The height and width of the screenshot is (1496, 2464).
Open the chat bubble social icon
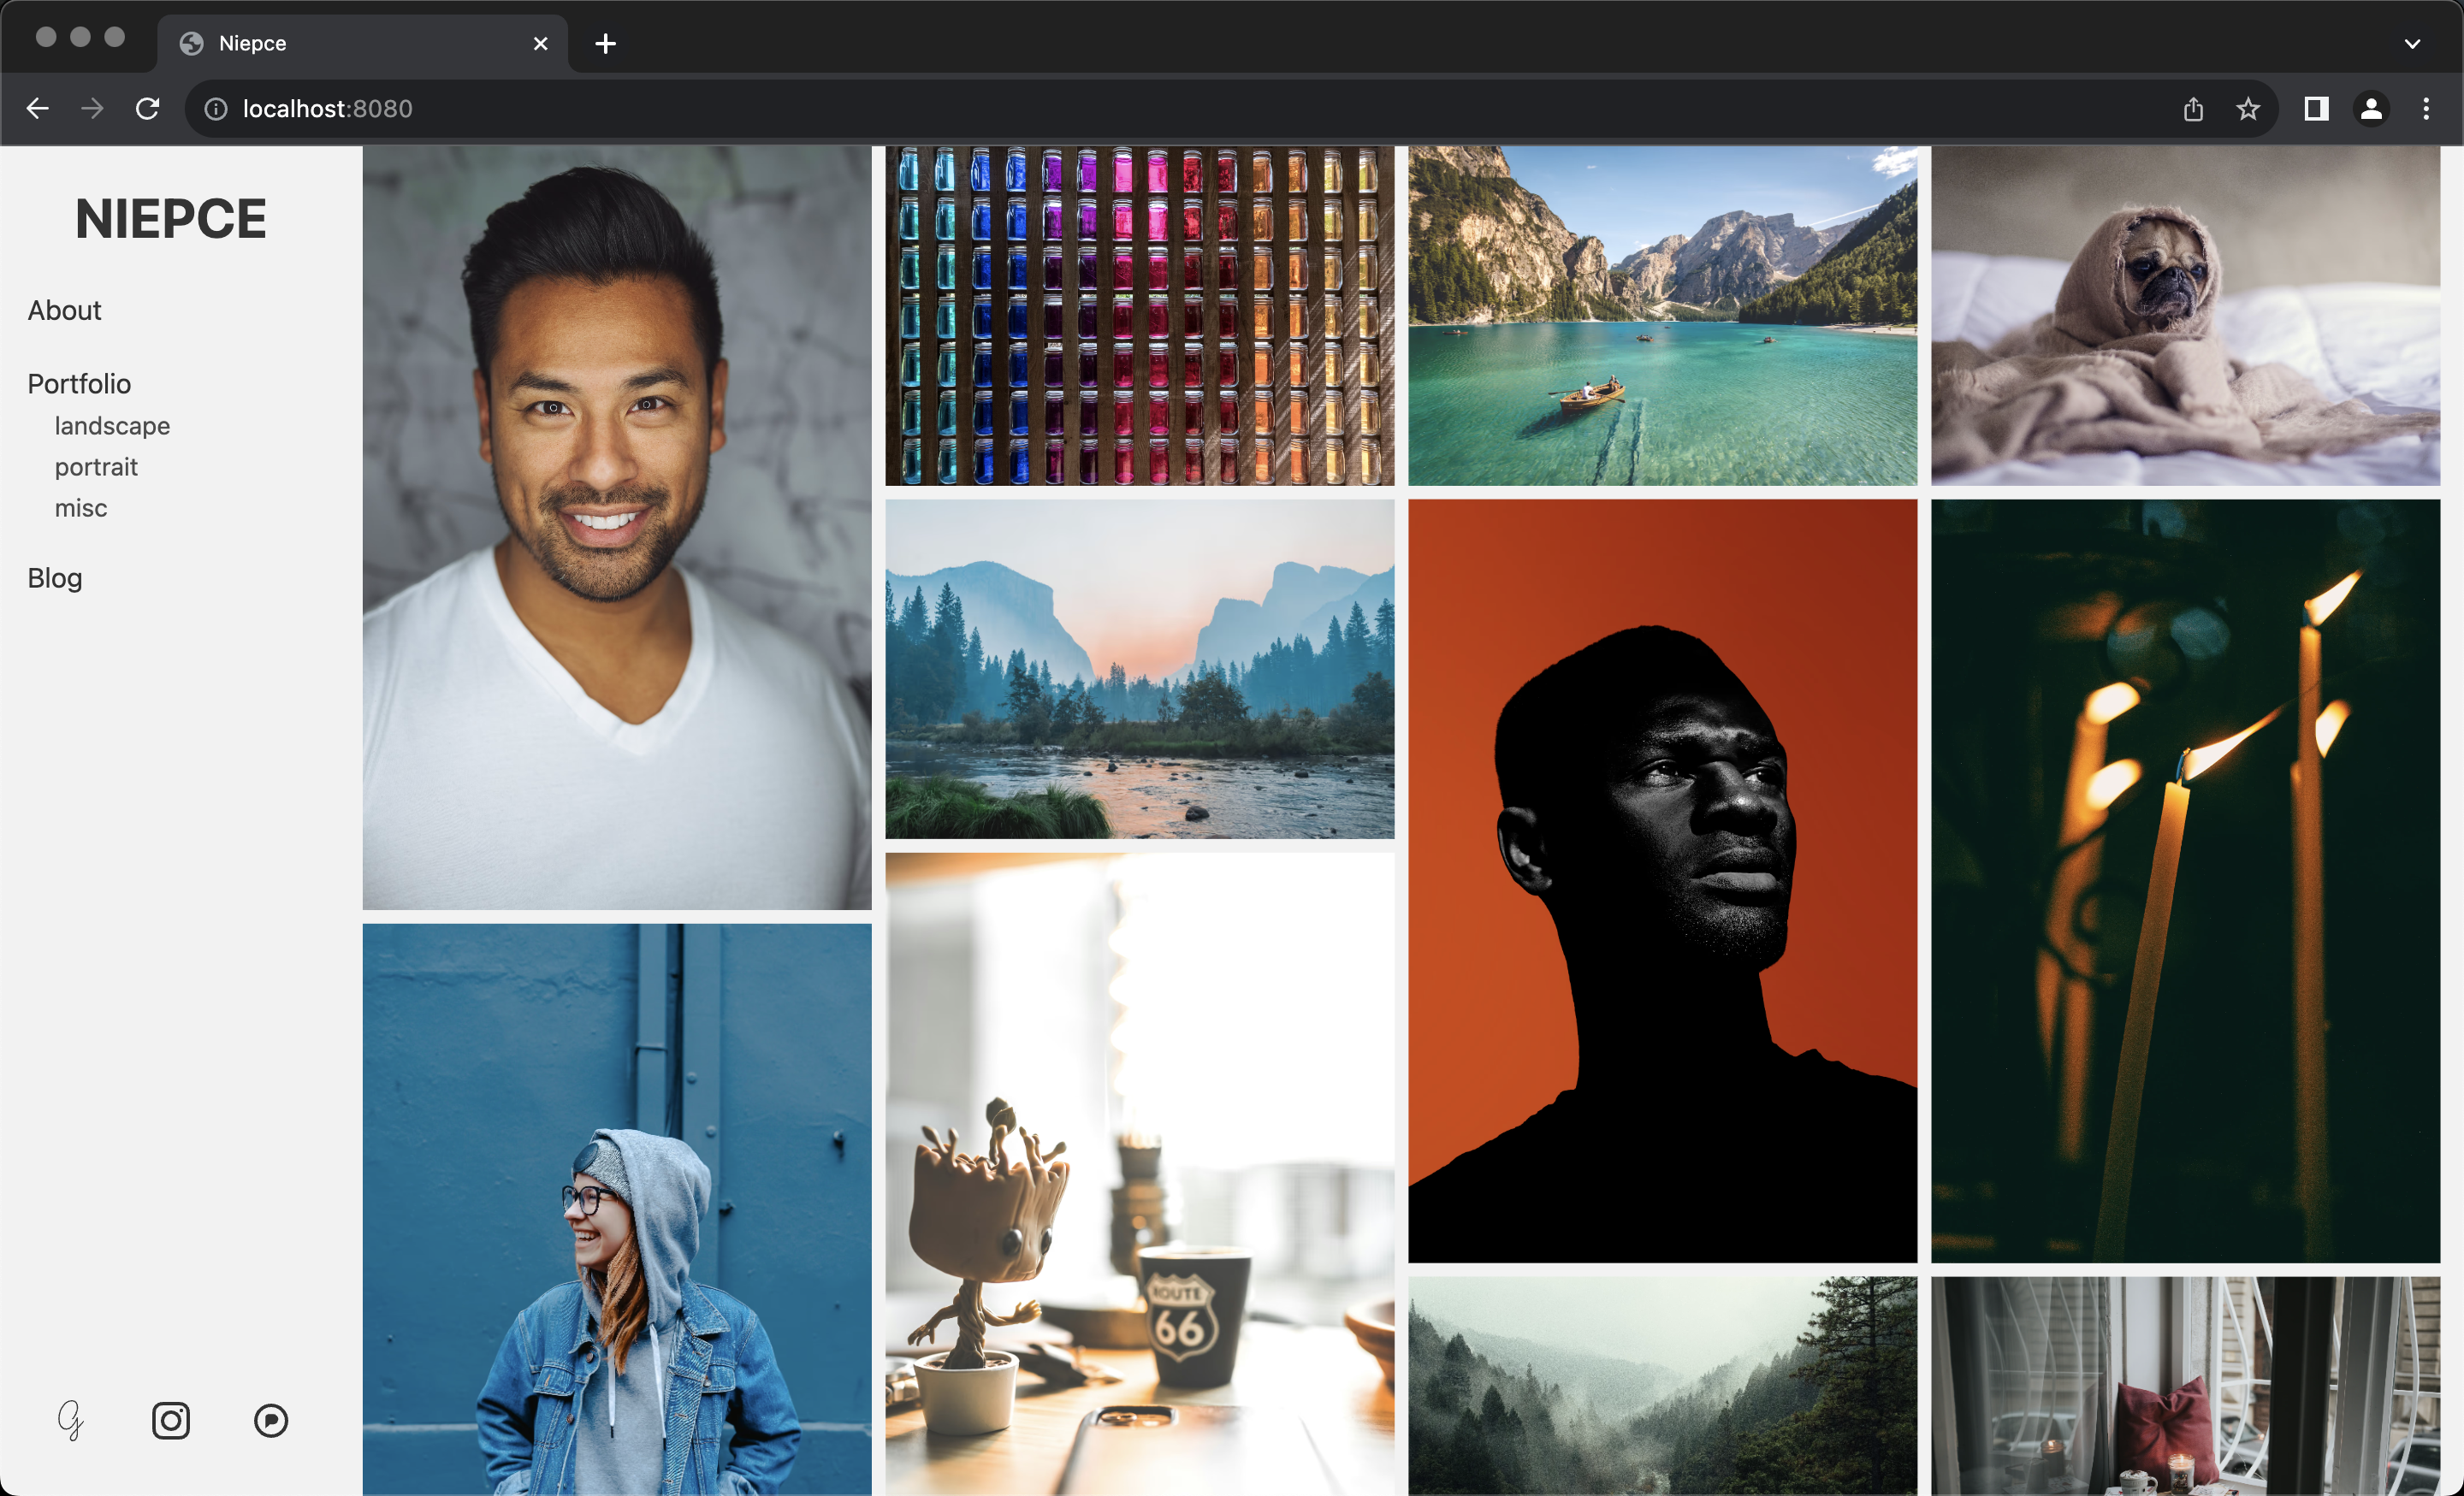pos(271,1420)
